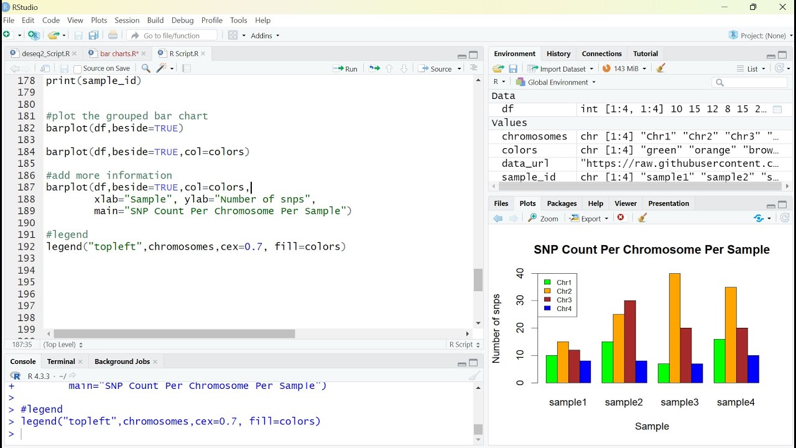Open Find/Replace magnifier in editor toolbar

146,68
